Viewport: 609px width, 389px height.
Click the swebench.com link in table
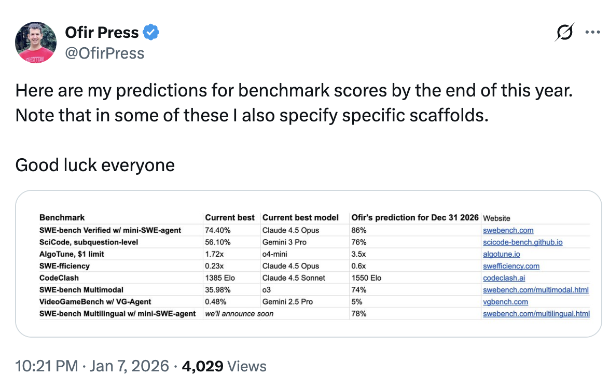508,230
